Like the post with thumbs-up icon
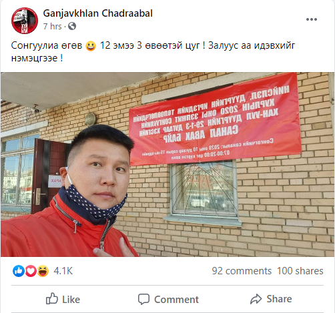Screen dimensions: 335x313 [52, 298]
